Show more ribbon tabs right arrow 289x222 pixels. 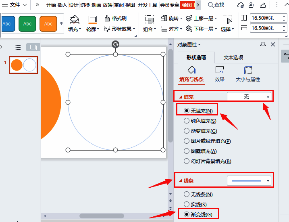(x=198, y=5)
